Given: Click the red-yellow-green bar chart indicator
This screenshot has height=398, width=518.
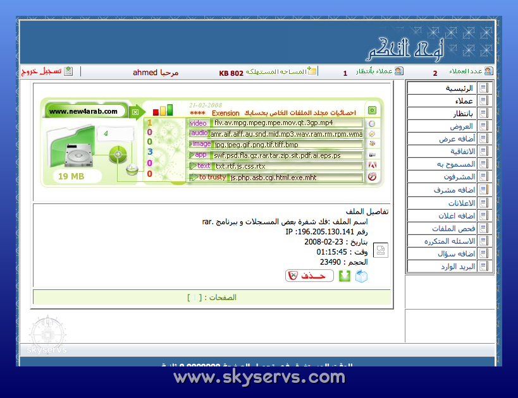Looking at the screenshot, I should [x=163, y=111].
